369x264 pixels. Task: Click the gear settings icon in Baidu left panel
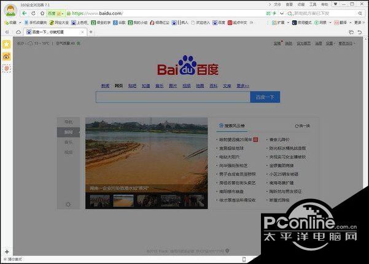68,204
